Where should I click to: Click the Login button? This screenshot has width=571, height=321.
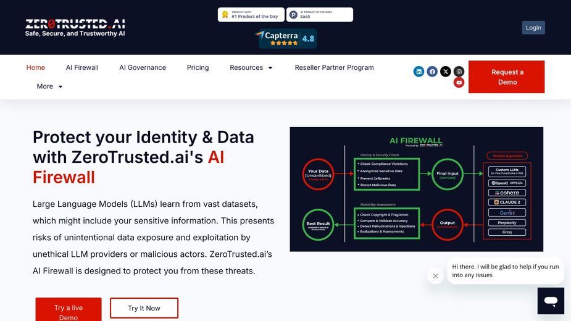[x=533, y=28]
